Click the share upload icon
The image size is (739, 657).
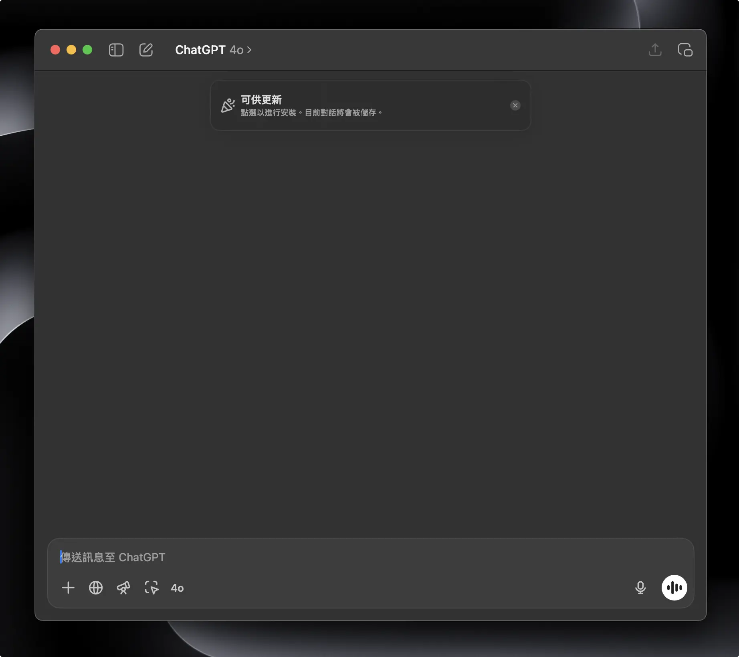pos(655,50)
